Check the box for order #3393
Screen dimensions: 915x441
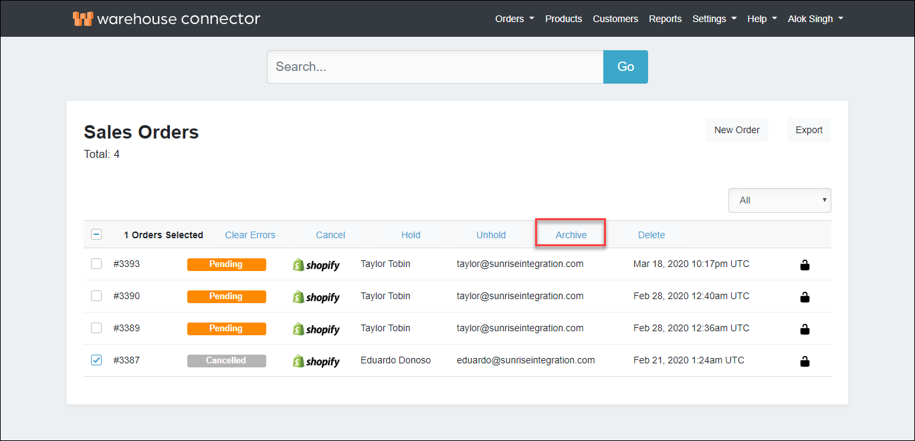pos(96,264)
